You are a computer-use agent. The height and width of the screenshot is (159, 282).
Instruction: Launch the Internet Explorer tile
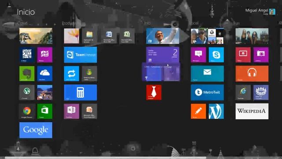[243, 92]
